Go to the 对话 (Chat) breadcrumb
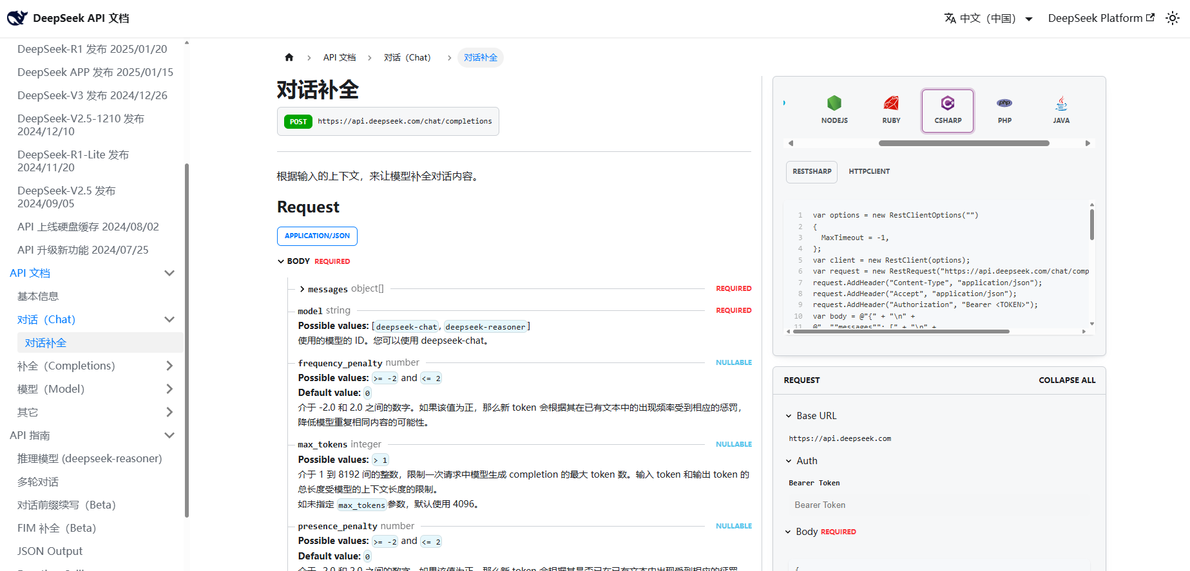 click(x=407, y=57)
